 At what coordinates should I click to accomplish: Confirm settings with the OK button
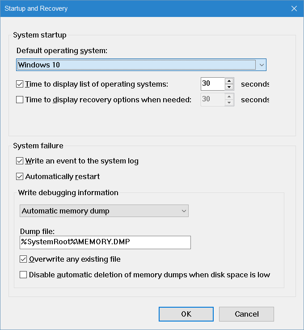coord(186,314)
